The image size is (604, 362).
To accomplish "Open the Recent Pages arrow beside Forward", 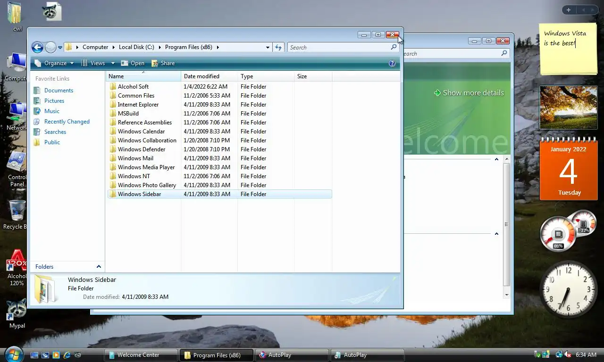I will (x=60, y=48).
